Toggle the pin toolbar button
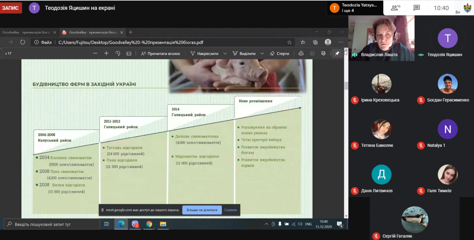 [x=337, y=53]
